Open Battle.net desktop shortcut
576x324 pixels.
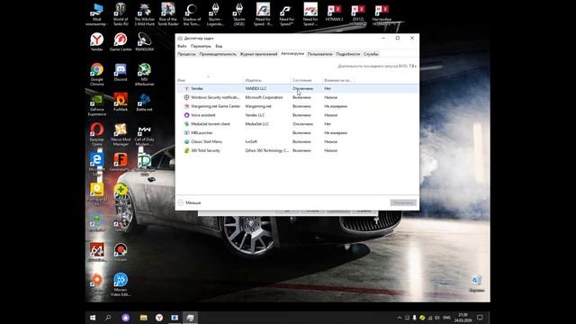point(144,102)
